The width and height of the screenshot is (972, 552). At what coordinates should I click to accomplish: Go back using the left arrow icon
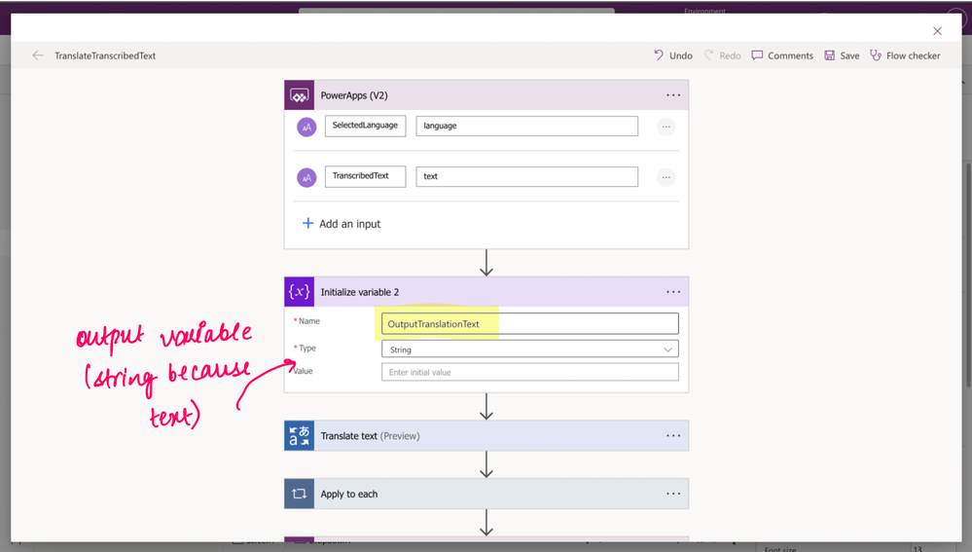[x=38, y=55]
